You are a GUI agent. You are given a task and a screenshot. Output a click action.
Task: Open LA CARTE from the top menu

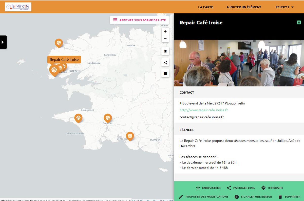pos(206,7)
